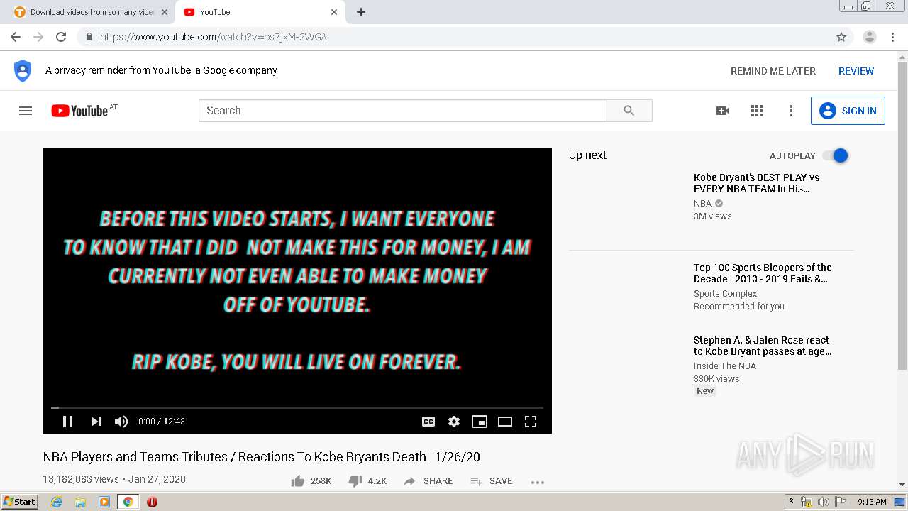Image resolution: width=908 pixels, height=511 pixels.
Task: Open the player settings gear
Action: [454, 422]
